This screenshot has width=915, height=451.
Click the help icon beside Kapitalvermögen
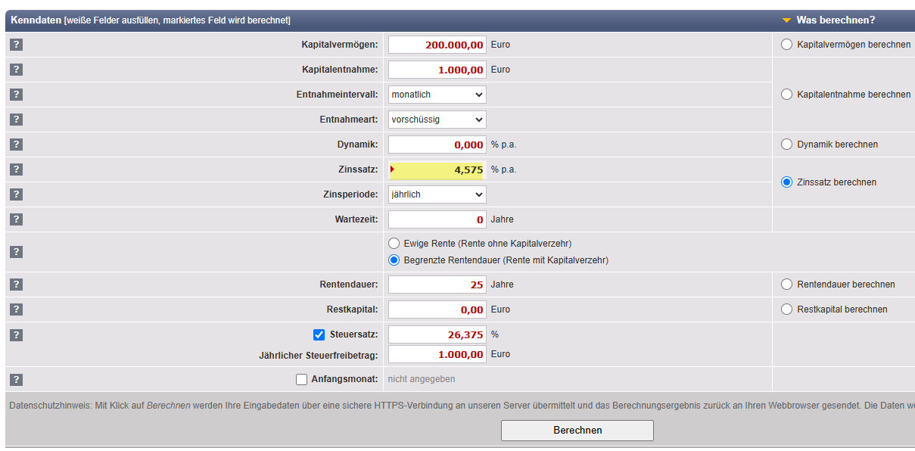(x=16, y=45)
